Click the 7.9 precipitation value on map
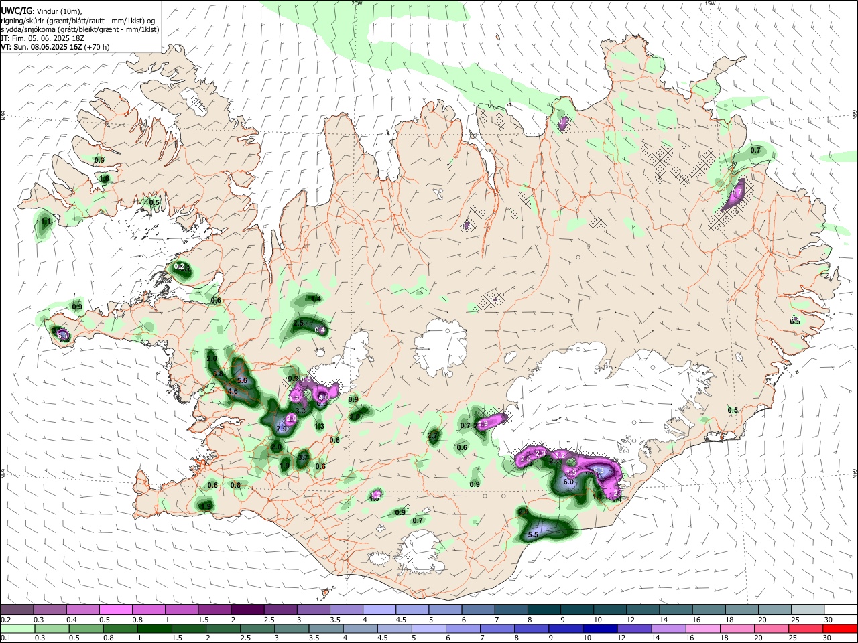This screenshot has height=643, width=858. coord(282,429)
